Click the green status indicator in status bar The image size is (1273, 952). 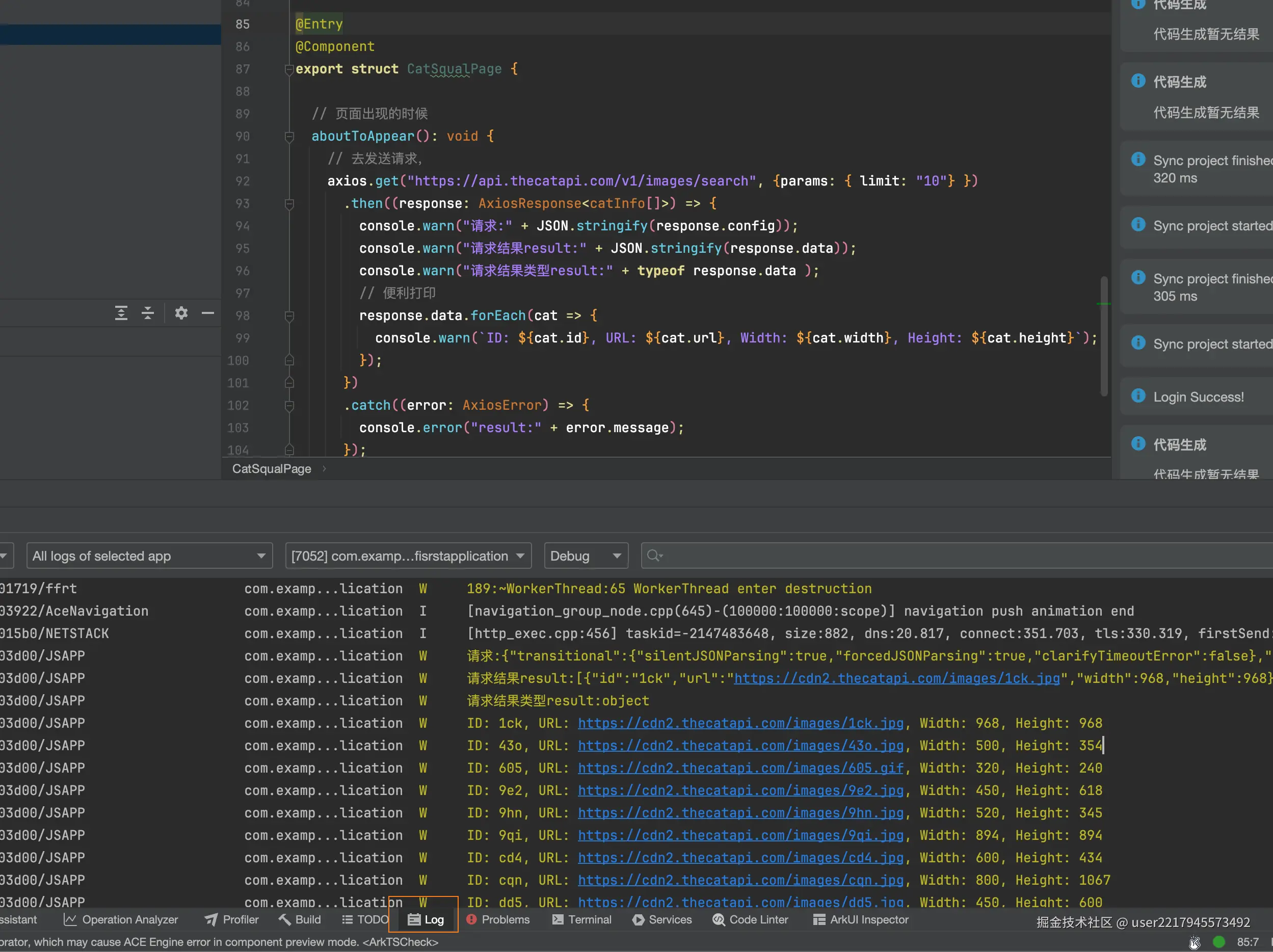coord(1219,942)
